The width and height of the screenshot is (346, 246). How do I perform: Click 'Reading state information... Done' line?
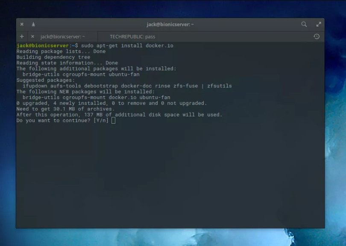67,63
